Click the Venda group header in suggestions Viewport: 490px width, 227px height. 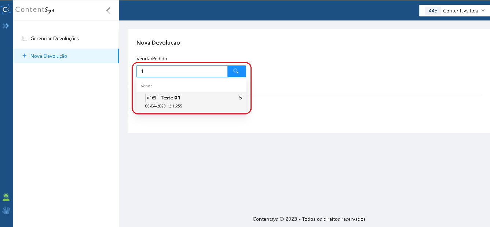[147, 86]
